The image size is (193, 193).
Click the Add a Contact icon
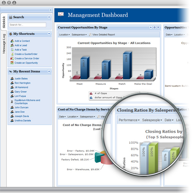point(12,41)
